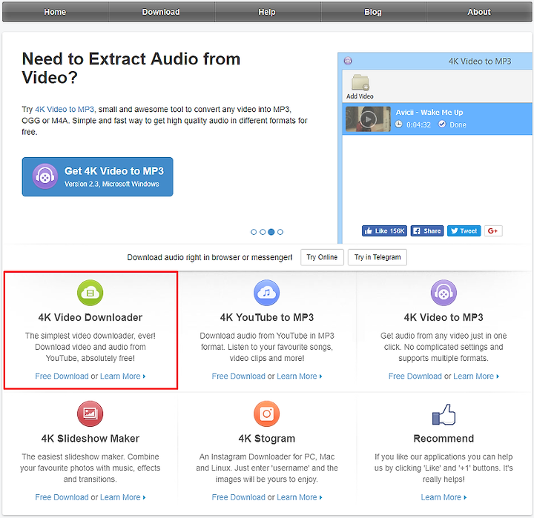Click the Avicii - Wake Me Up title
Screen dimensions: 534x518
point(429,113)
